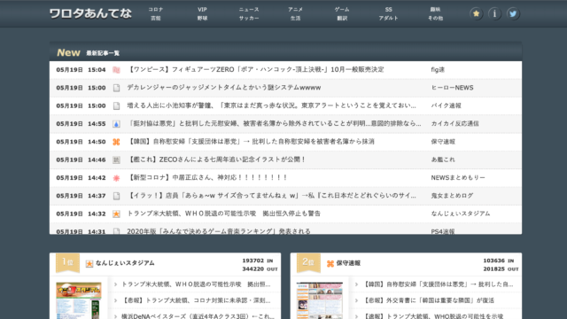Click the ワロタあんてな site logo

(90, 14)
